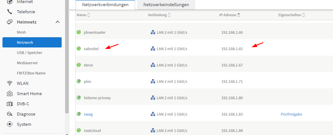
Task: Click the LAN network icon in jdownloader row
Action: pyautogui.click(x=153, y=32)
